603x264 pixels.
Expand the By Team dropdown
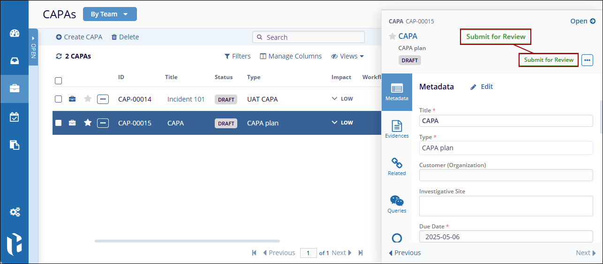(110, 14)
